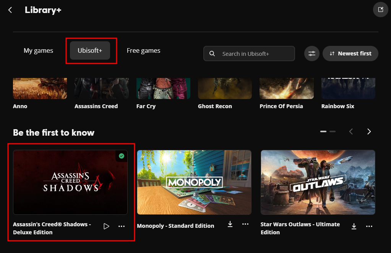The image size is (391, 253).
Task: Select the Ubisoft+ tab
Action: click(x=90, y=50)
